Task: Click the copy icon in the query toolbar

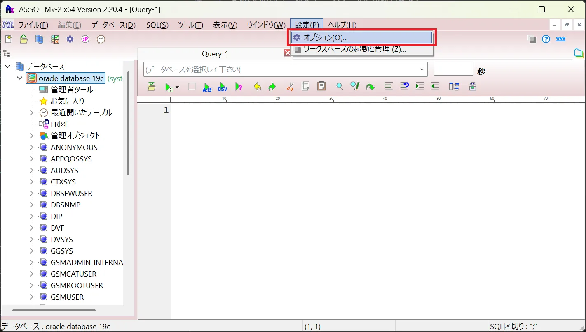Action: click(305, 87)
